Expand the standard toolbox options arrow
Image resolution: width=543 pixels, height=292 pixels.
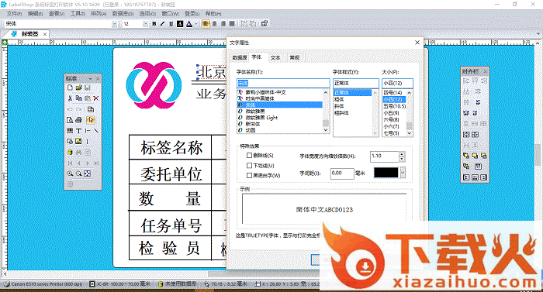91,78
